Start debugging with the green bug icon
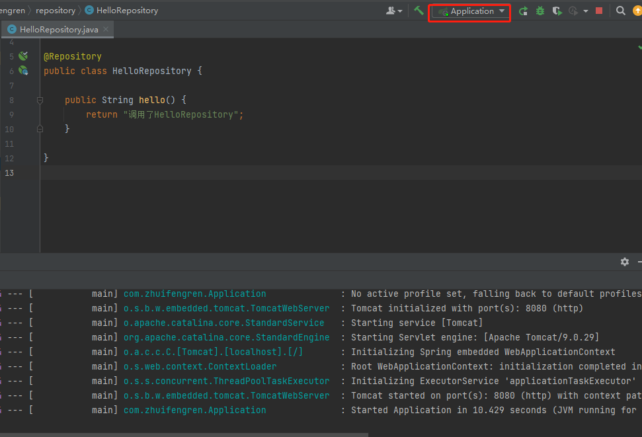Image resolution: width=642 pixels, height=437 pixels. point(540,11)
